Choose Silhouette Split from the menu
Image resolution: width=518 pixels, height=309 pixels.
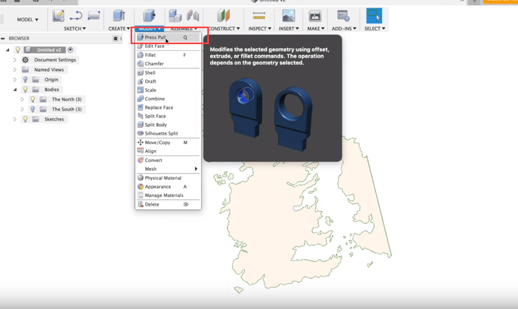click(168, 133)
